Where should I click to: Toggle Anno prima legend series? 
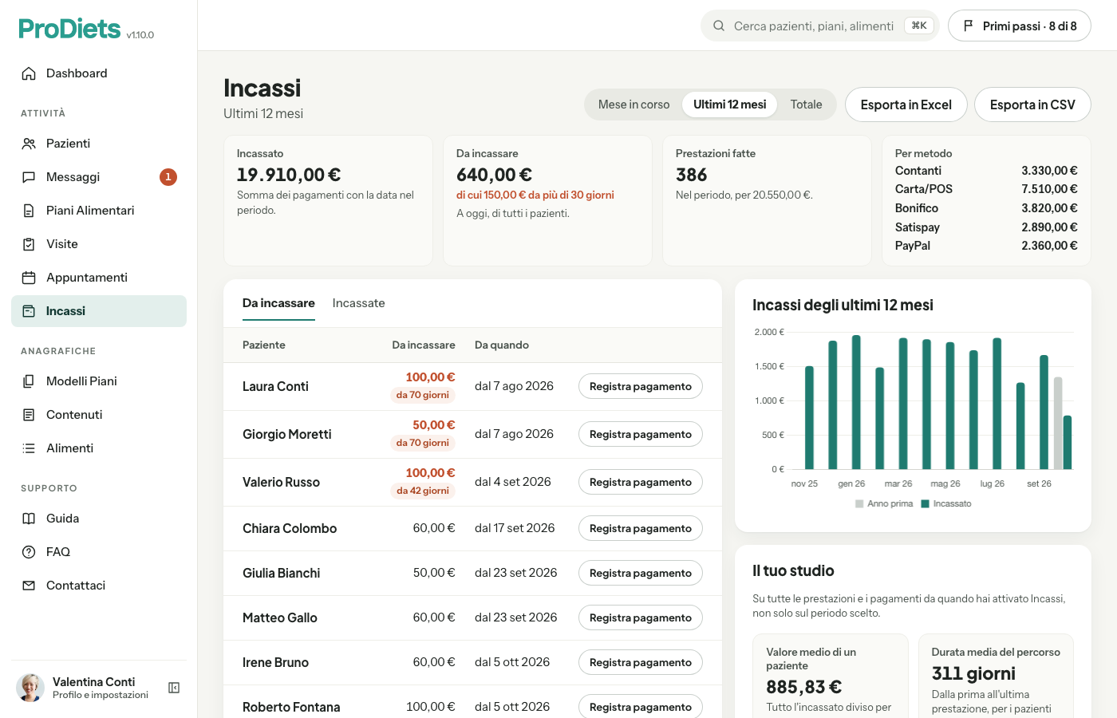pyautogui.click(x=884, y=503)
